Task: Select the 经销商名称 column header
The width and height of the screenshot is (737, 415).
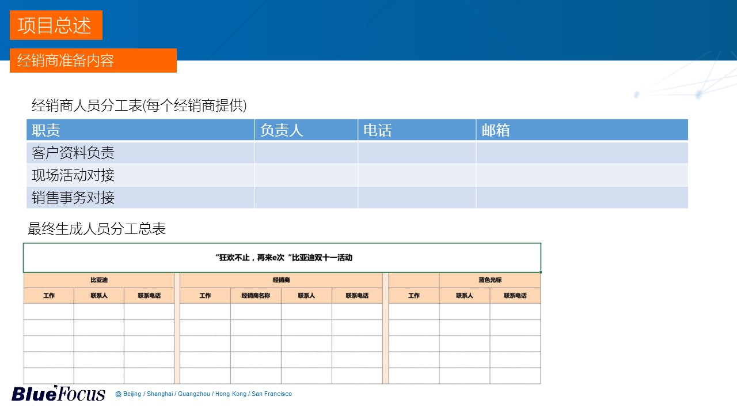Action: point(256,296)
